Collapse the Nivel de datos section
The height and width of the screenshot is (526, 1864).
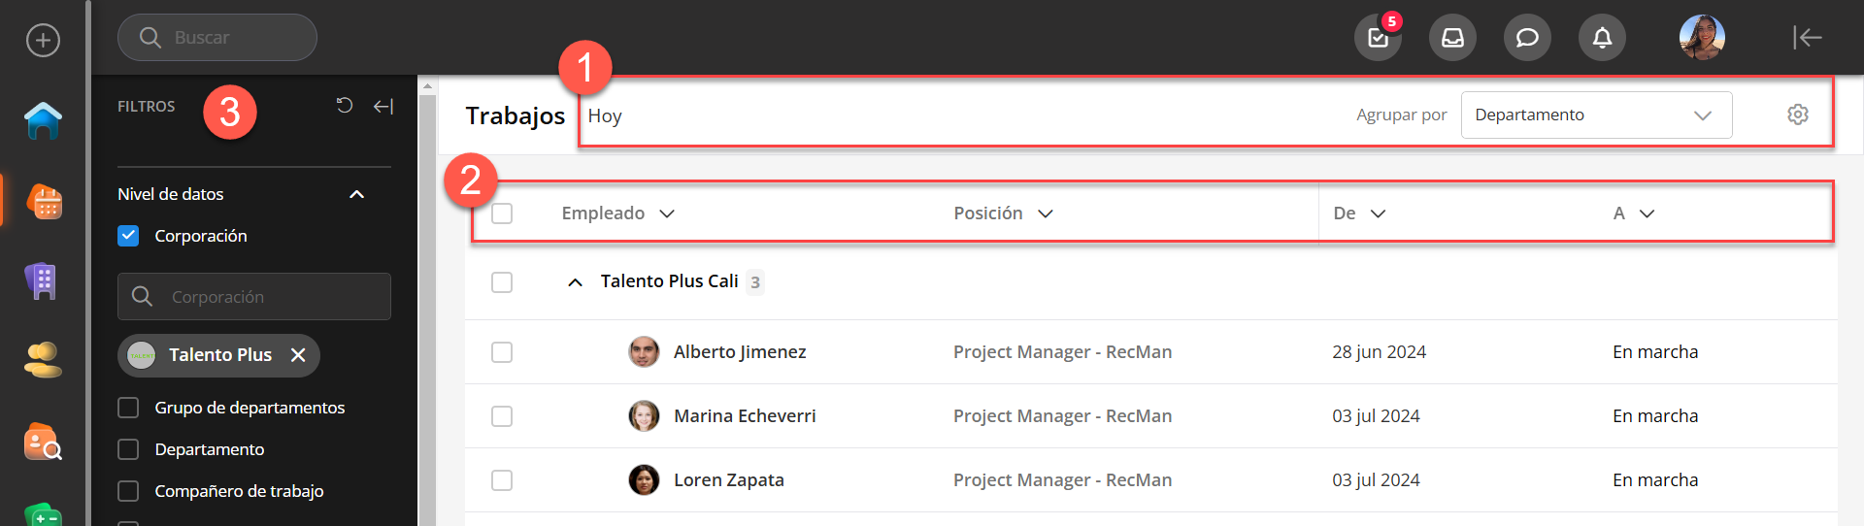pos(356,194)
